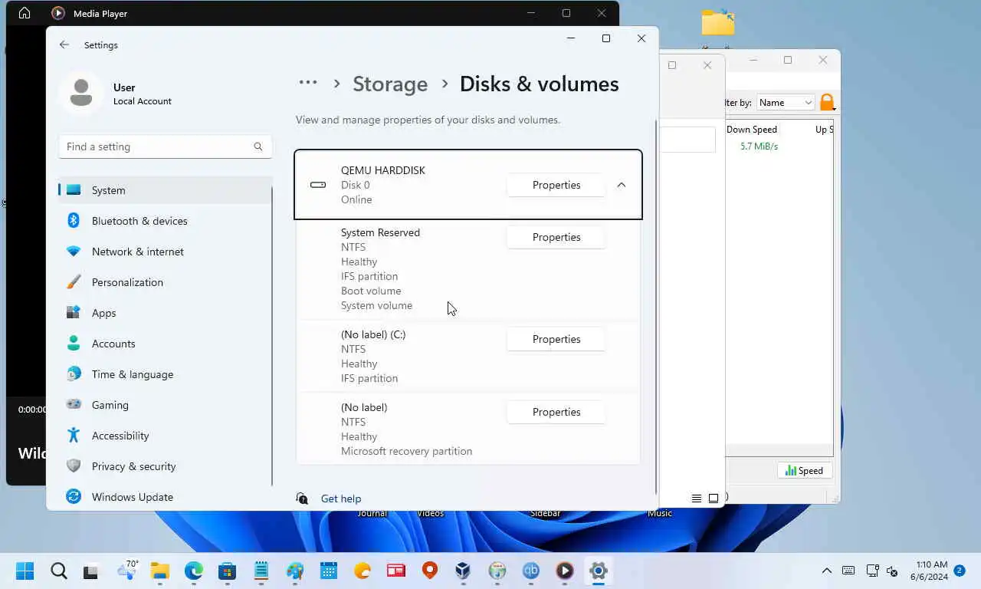Open Privacy & security settings

point(166,466)
